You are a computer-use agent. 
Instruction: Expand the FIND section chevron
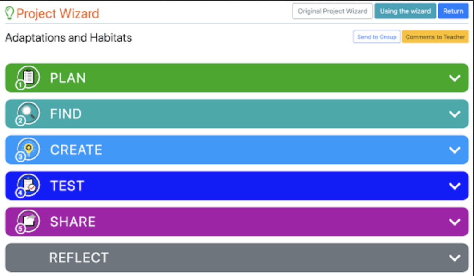pos(455,114)
